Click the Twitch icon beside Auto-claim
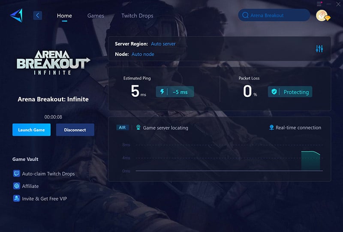Screen dimensions: 343x232 (16, 174)
